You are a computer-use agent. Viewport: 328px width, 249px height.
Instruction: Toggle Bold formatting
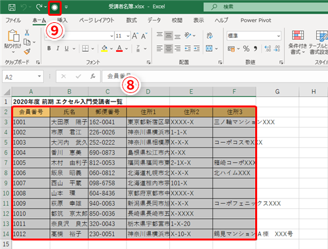click(49, 48)
